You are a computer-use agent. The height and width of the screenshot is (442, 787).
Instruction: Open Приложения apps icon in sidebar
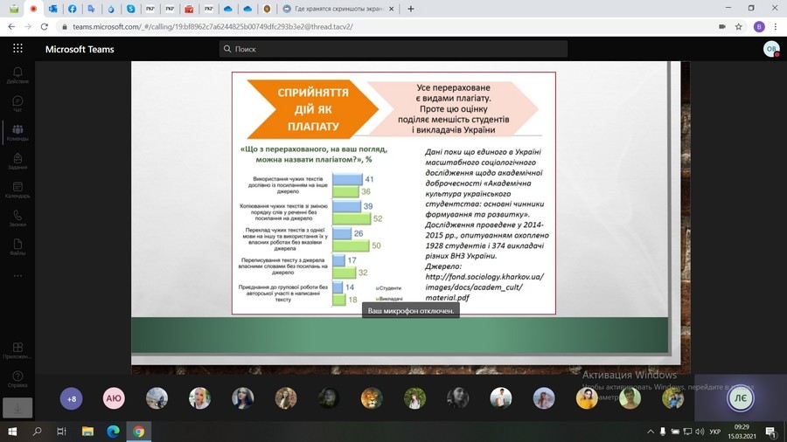[x=17, y=350]
